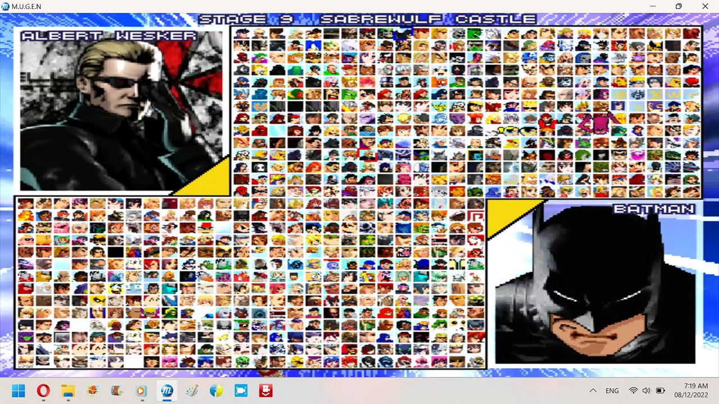Click the ALBERT WESKER name label
Screen dimensions: 719x404
point(108,36)
